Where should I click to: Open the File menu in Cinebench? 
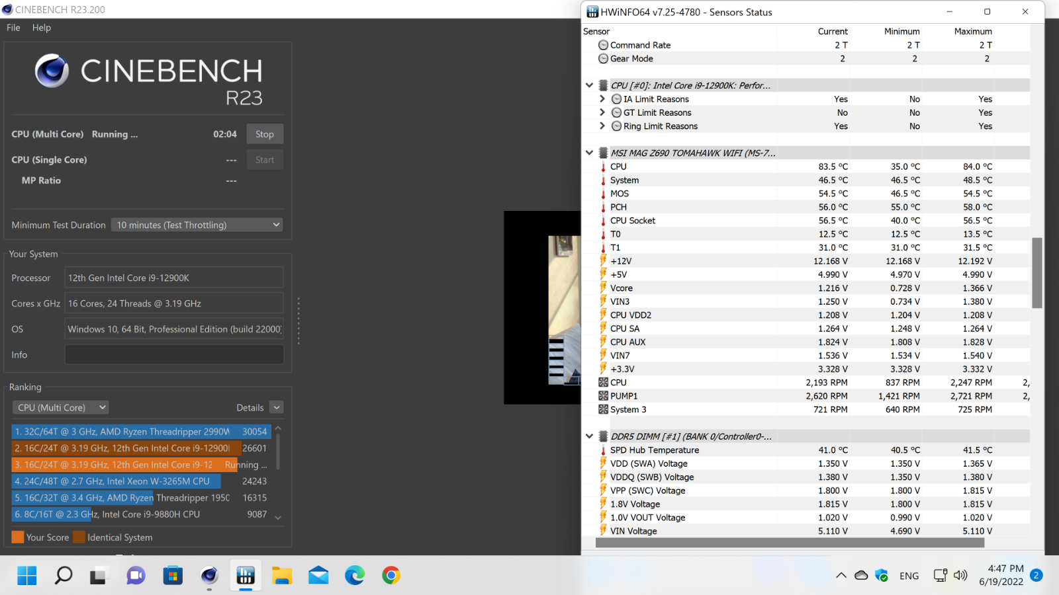click(13, 28)
